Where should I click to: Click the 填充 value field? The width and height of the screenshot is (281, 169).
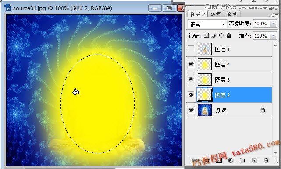(261, 36)
